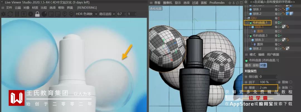This screenshot has height=112, width=301.
Task: Toggle layer checkbox of the QIU row
Action: pos(276,18)
